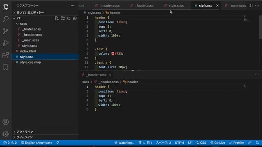262x147 pixels.
Task: Collapse the sass folder
Action: [45, 24]
